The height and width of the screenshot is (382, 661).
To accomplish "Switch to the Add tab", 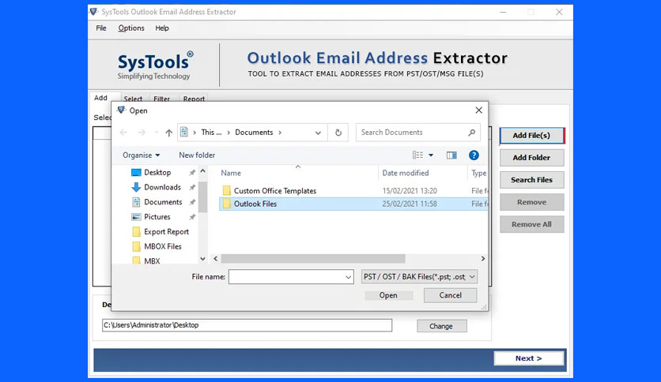I will (100, 98).
